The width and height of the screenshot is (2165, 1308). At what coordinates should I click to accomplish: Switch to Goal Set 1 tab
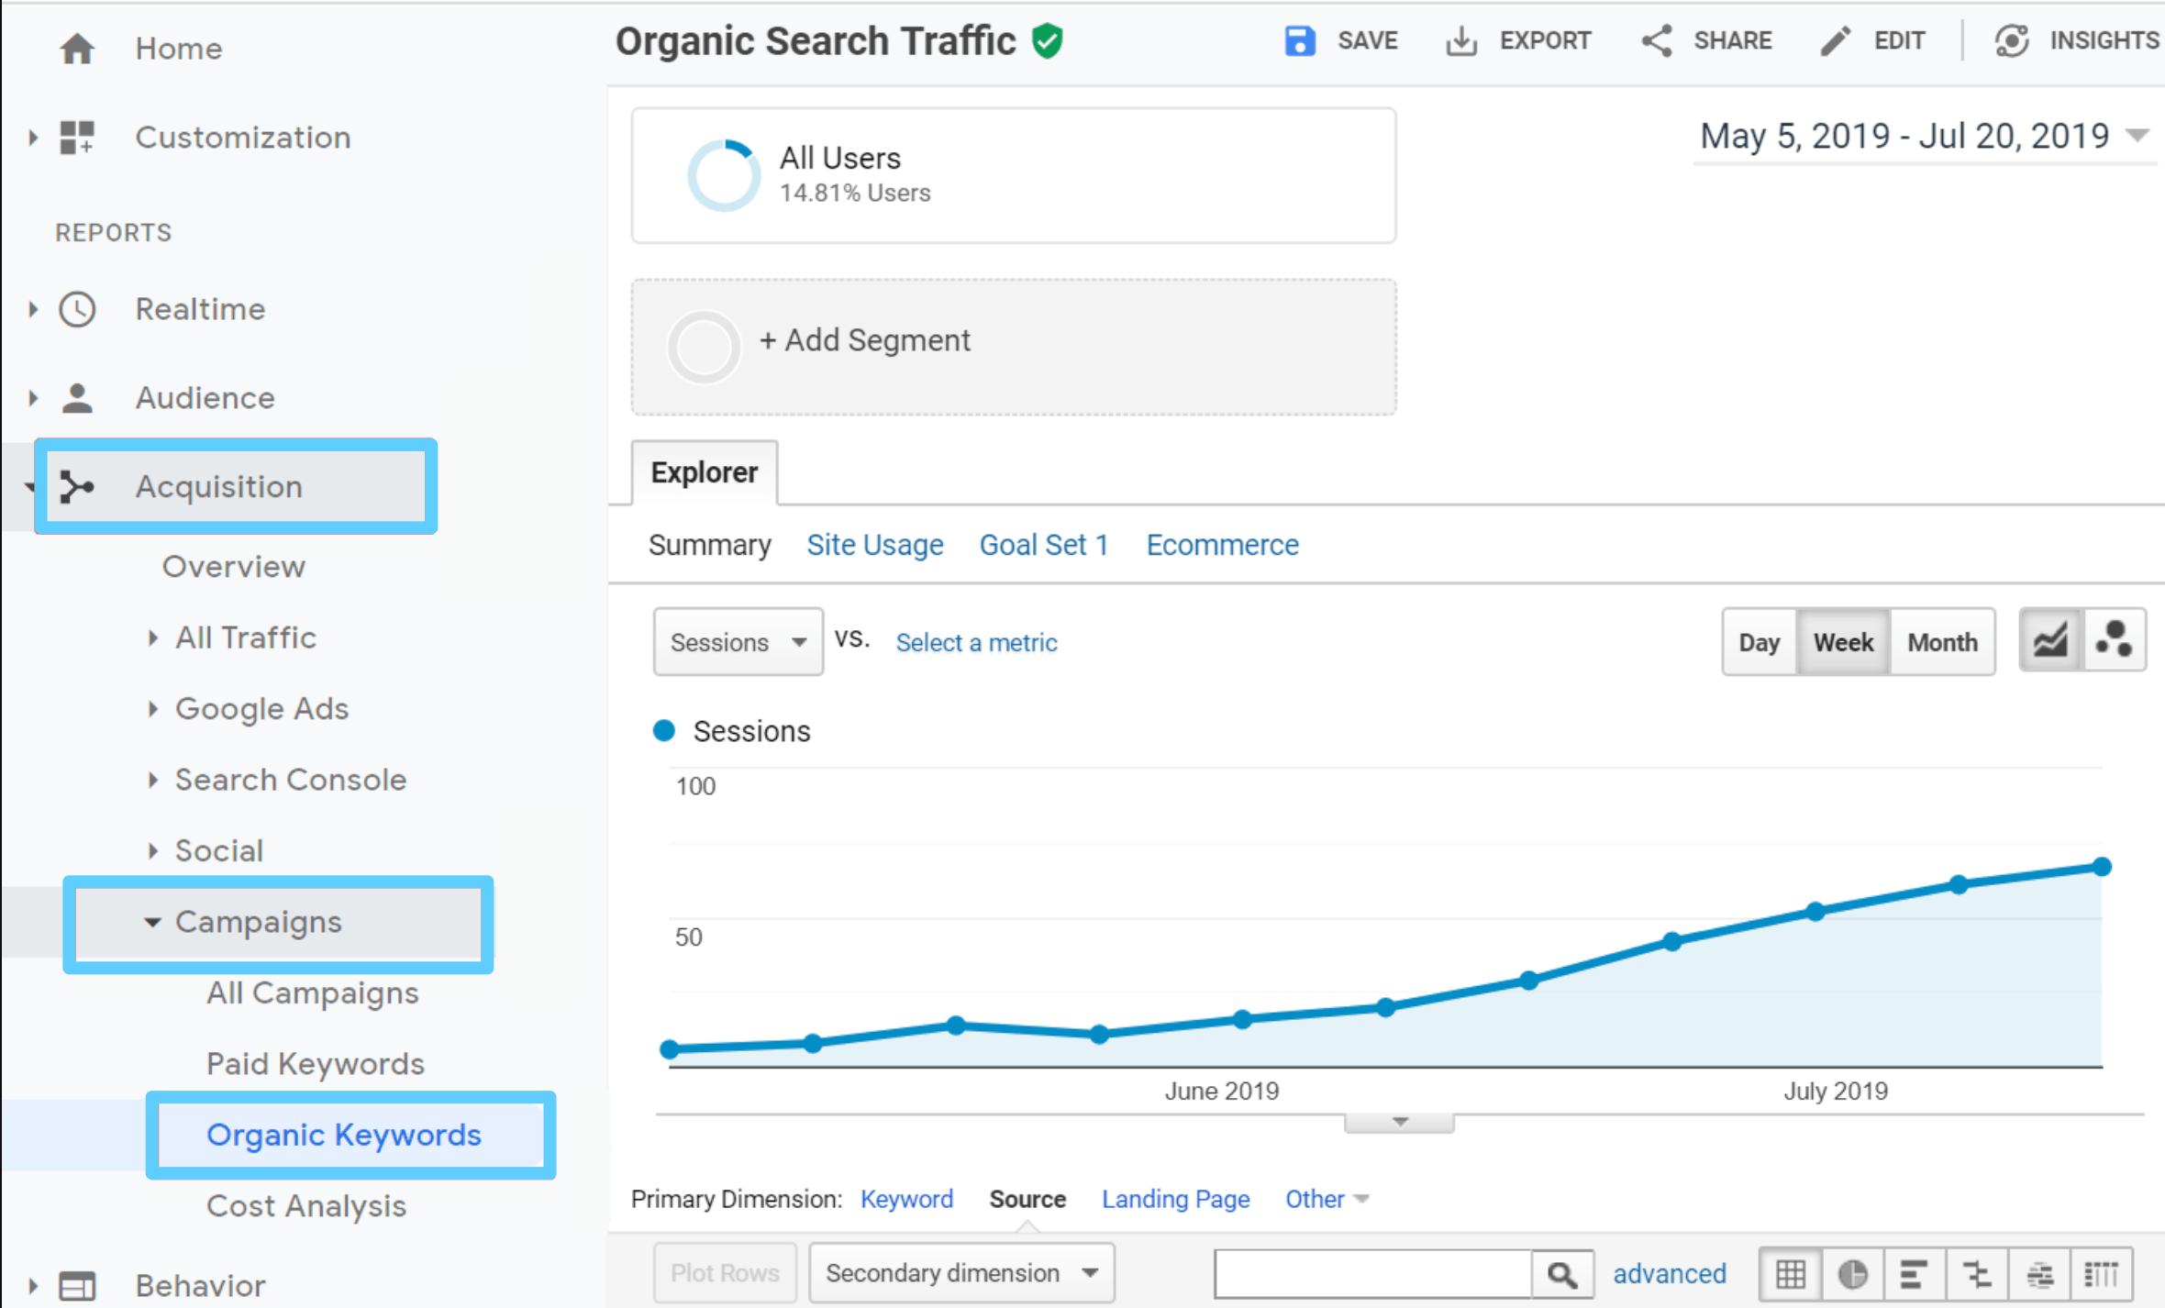[x=1044, y=545]
